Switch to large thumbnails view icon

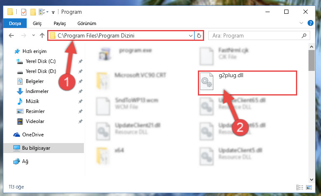309,187
